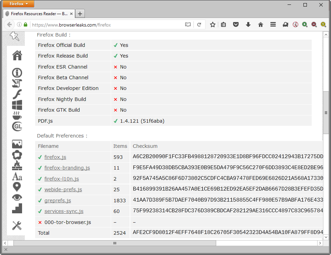Open a new tab with plus button
The width and height of the screenshot is (331, 255).
click(x=80, y=14)
